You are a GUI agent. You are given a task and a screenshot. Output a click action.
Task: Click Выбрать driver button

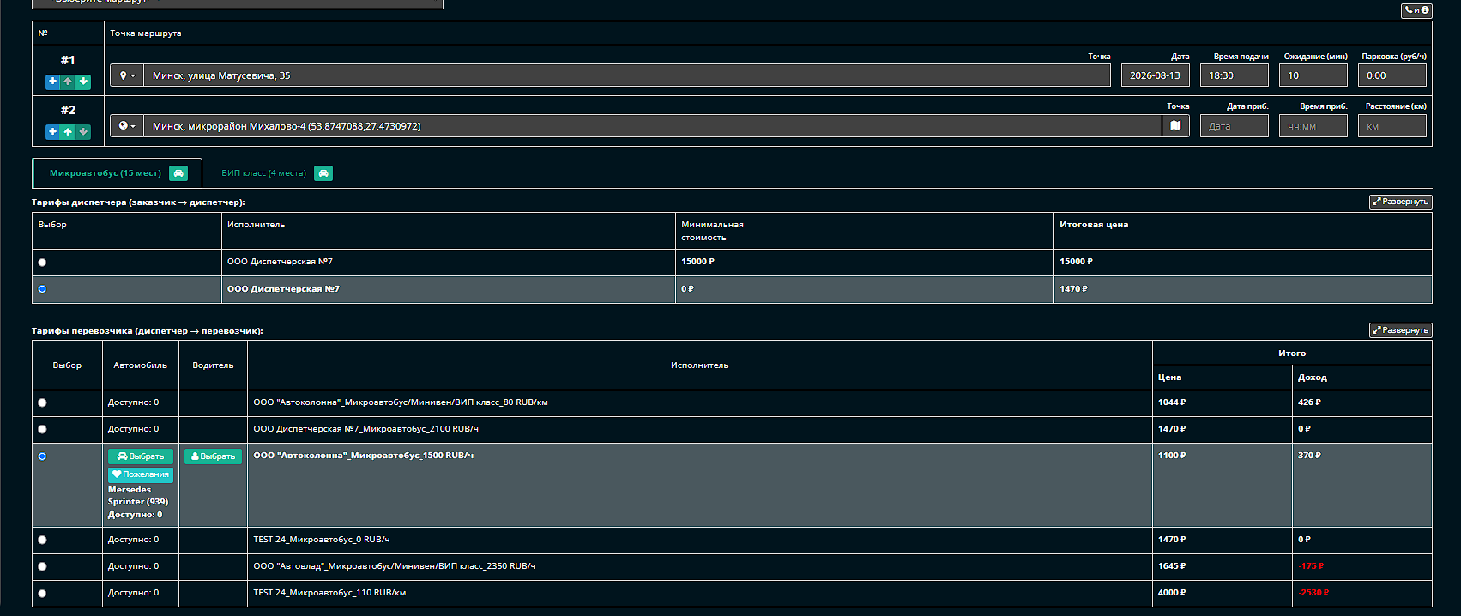pos(213,456)
